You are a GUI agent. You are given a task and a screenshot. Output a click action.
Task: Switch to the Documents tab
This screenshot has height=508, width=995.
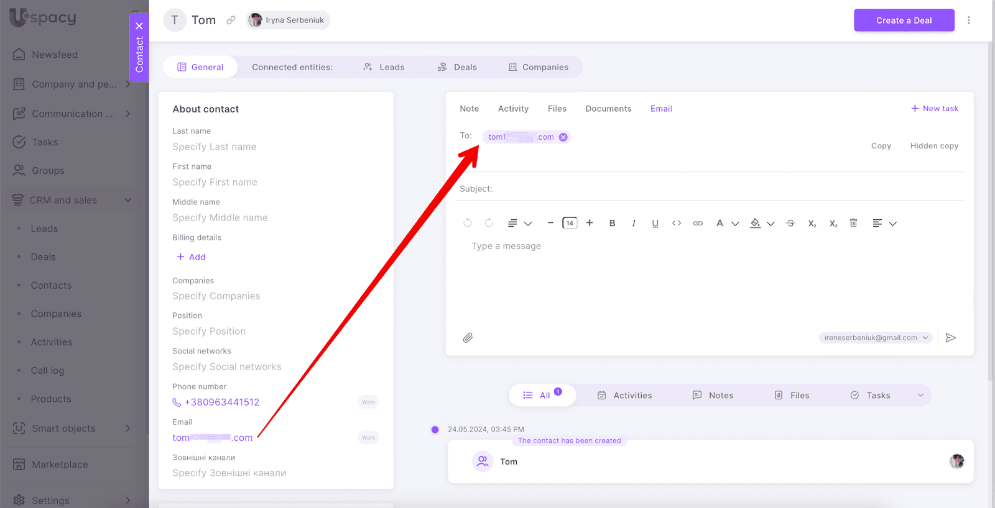(x=608, y=109)
